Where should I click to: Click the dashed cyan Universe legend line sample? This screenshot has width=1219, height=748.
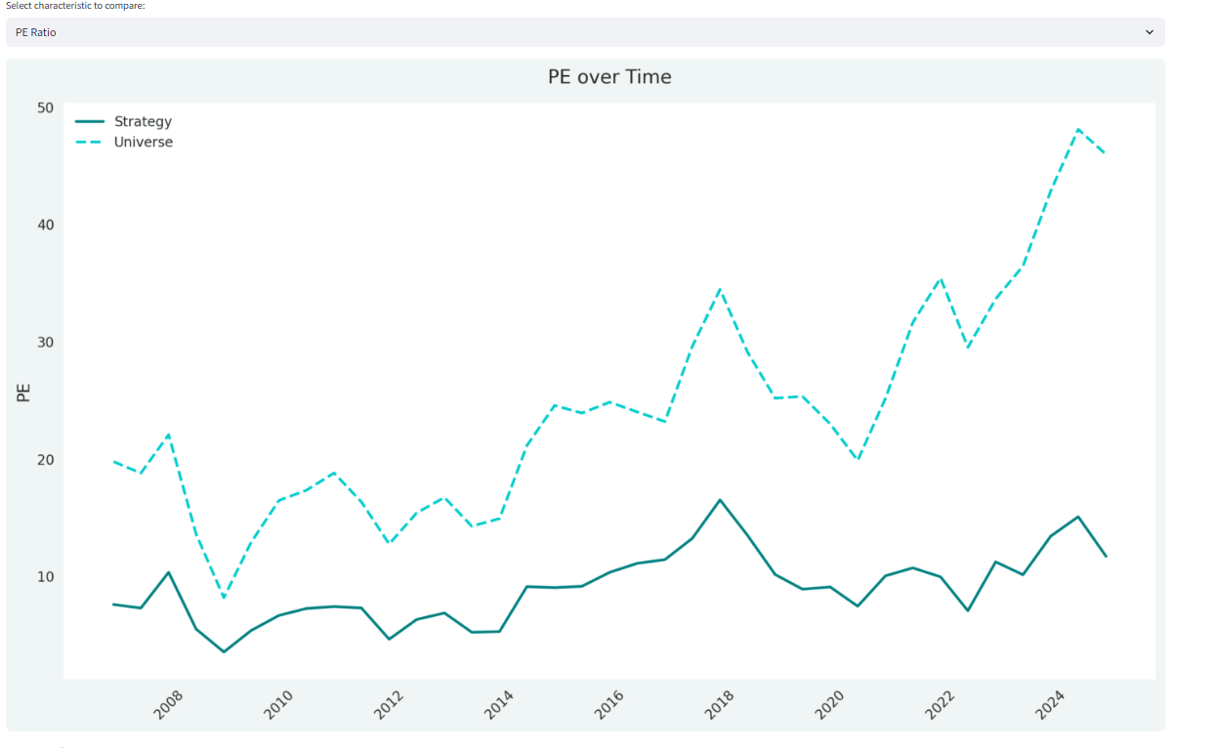(89, 142)
